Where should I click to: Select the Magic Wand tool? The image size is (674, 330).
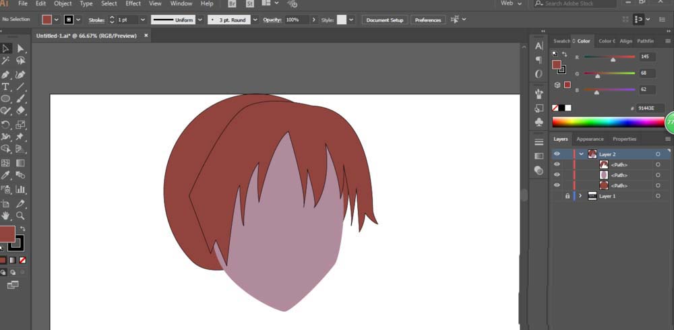[x=5, y=61]
